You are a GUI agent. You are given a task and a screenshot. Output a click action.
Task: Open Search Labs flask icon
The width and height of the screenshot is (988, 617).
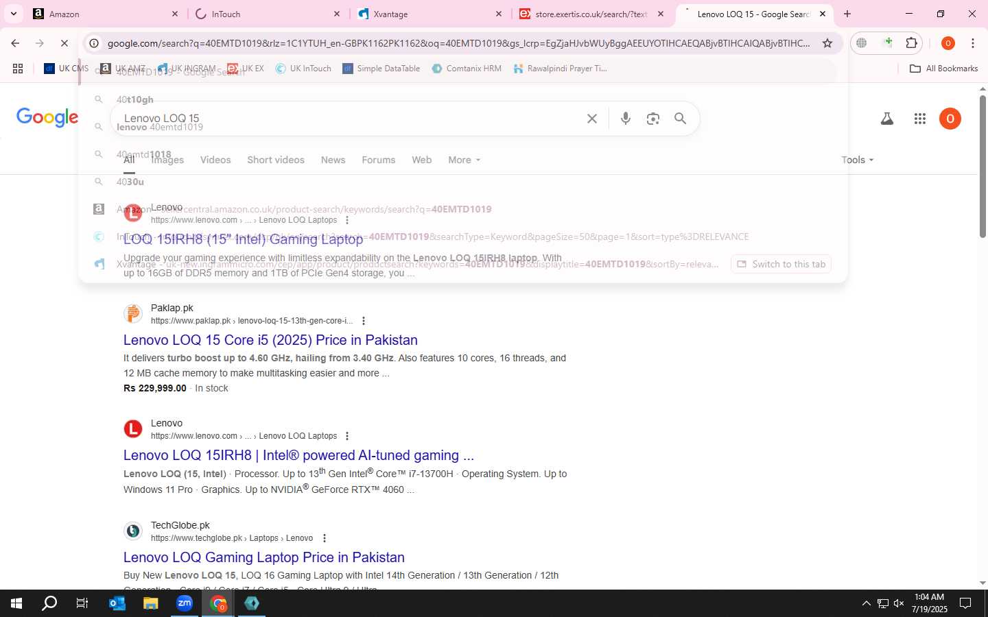[887, 119]
